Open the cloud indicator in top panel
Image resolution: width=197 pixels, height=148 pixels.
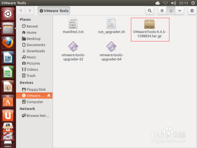click(x=158, y=3)
